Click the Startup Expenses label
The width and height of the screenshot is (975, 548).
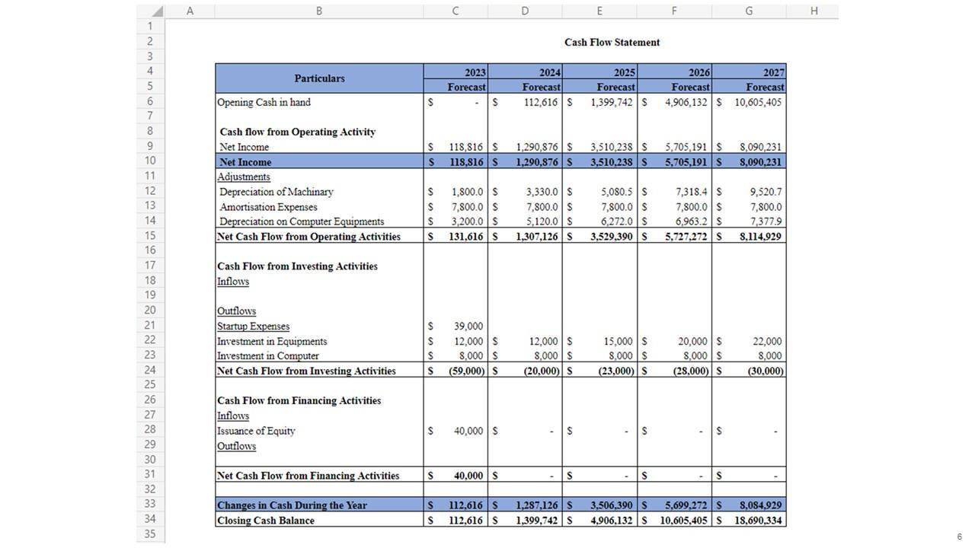[x=253, y=327]
